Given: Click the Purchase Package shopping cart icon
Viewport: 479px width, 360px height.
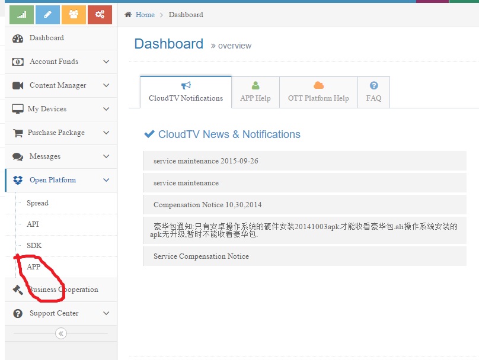Looking at the screenshot, I should [x=18, y=133].
